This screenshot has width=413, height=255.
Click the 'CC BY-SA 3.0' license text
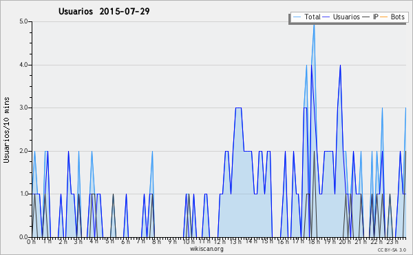tap(392, 249)
